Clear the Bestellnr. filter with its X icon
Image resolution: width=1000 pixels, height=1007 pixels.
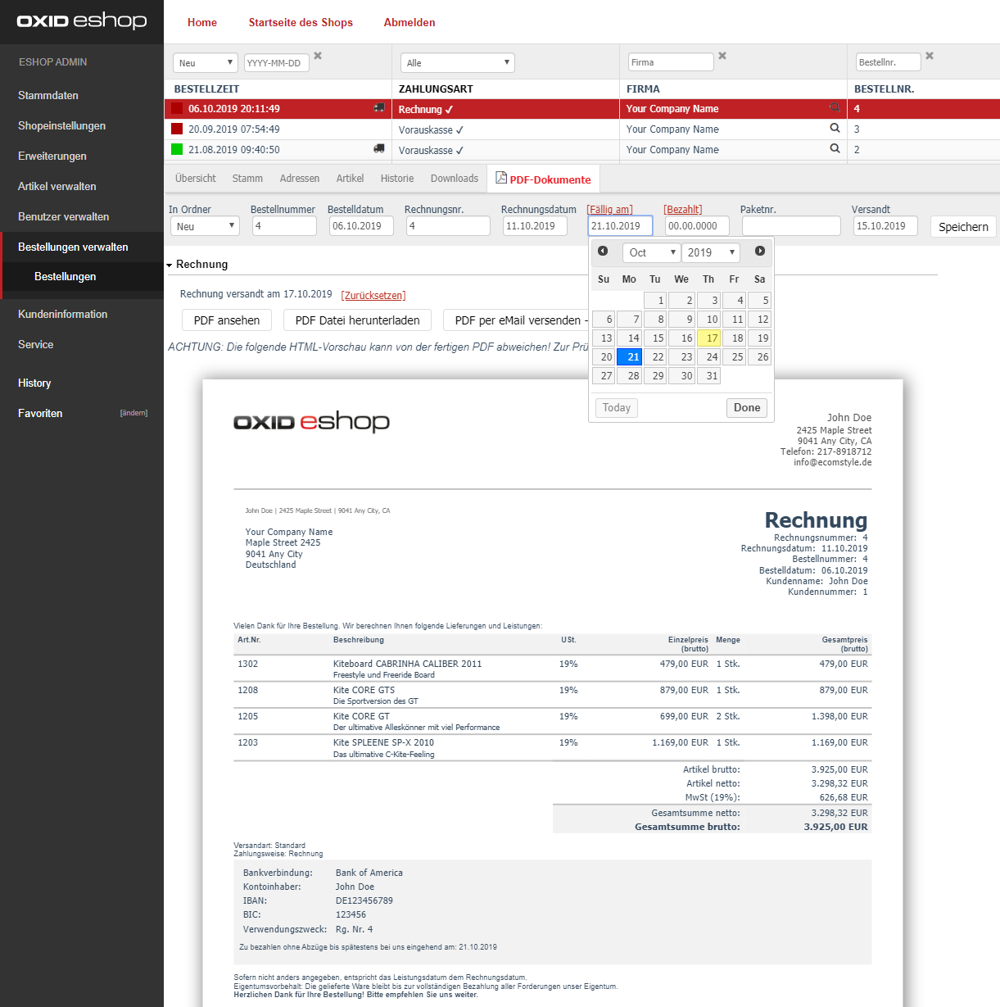point(930,56)
